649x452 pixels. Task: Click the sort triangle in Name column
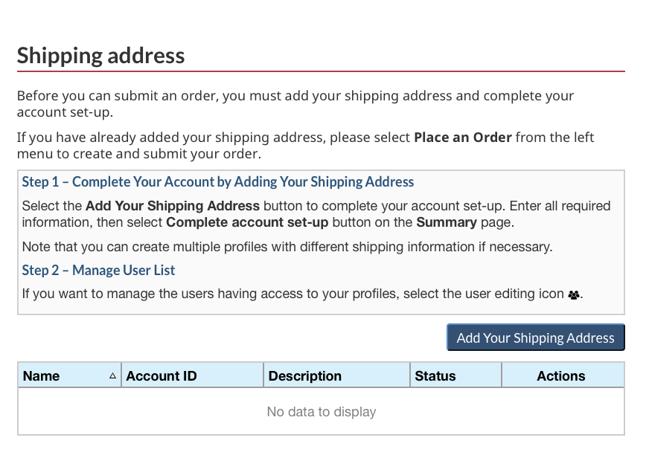pyautogui.click(x=112, y=376)
